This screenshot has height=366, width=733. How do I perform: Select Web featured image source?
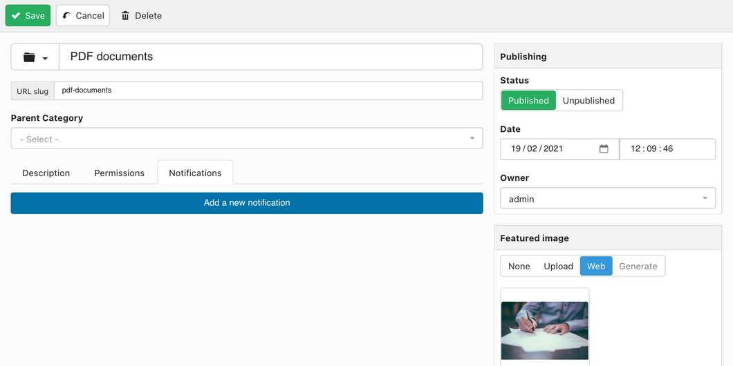pos(596,266)
